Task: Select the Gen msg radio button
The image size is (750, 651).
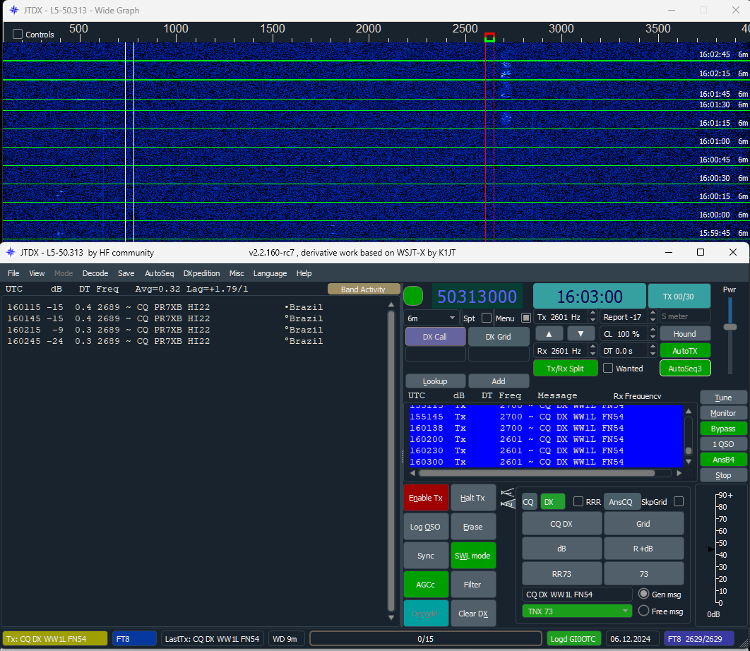Action: (x=644, y=594)
